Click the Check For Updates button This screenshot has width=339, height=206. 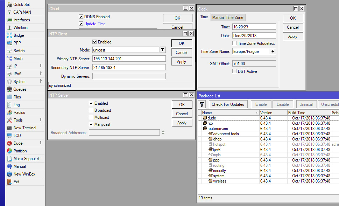click(x=228, y=104)
